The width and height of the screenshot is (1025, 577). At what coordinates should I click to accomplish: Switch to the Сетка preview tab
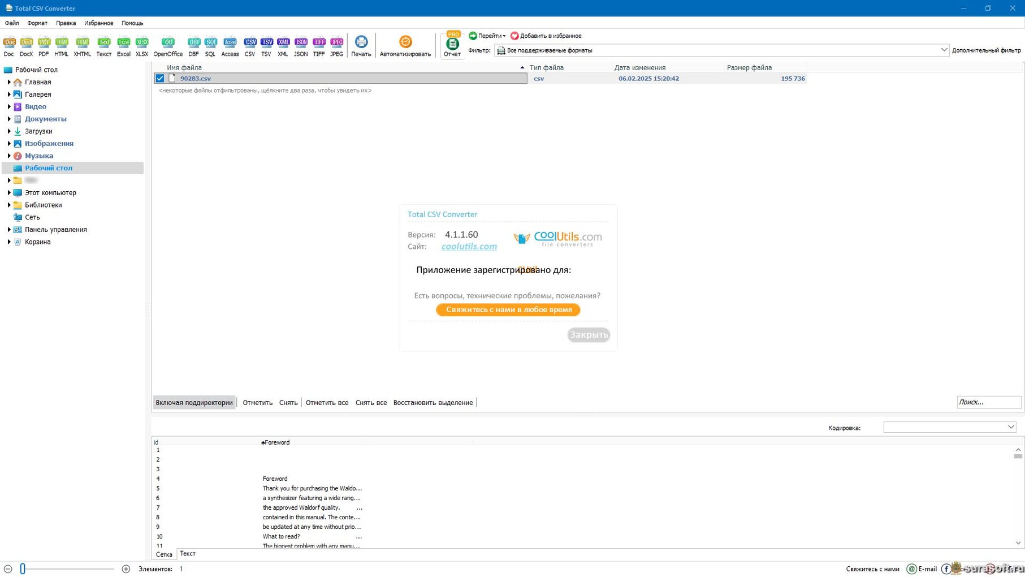coord(164,554)
